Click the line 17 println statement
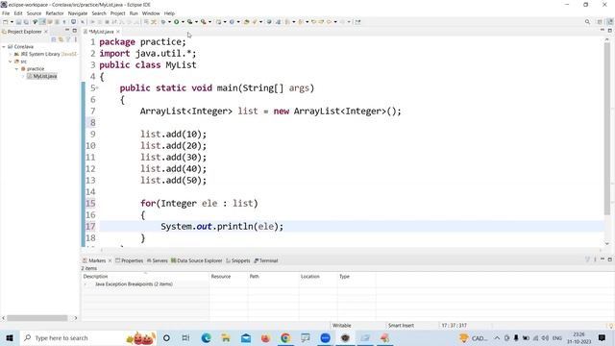Screen dimensions: 615x346 pyautogui.click(x=222, y=227)
